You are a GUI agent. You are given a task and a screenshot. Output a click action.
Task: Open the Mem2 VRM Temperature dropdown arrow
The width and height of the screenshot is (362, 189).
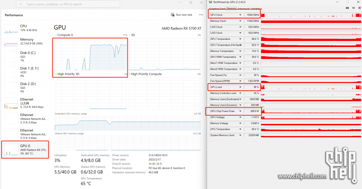point(240,69)
